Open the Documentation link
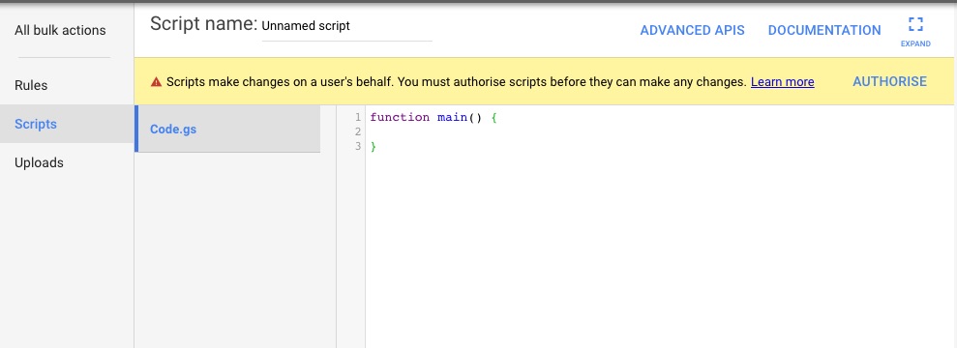 [x=823, y=30]
